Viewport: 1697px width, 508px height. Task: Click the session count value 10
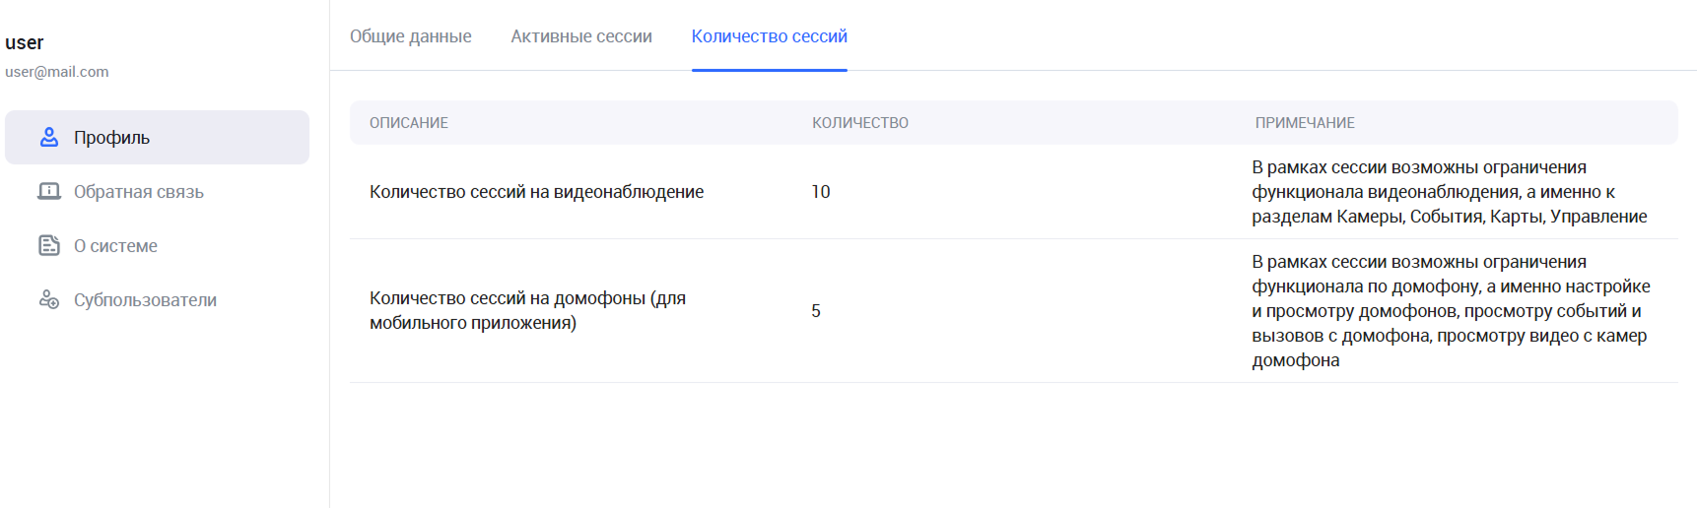[821, 192]
